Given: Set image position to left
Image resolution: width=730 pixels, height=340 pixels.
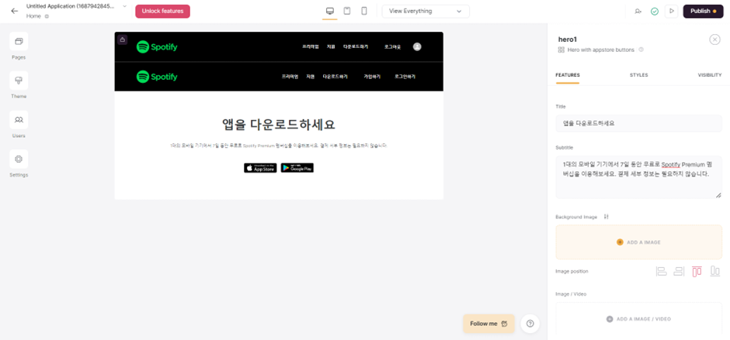Looking at the screenshot, I should [x=661, y=271].
